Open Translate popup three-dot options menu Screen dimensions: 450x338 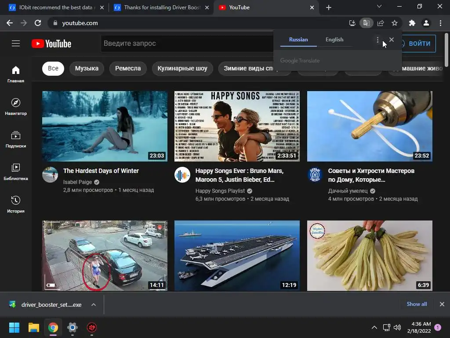click(x=377, y=40)
